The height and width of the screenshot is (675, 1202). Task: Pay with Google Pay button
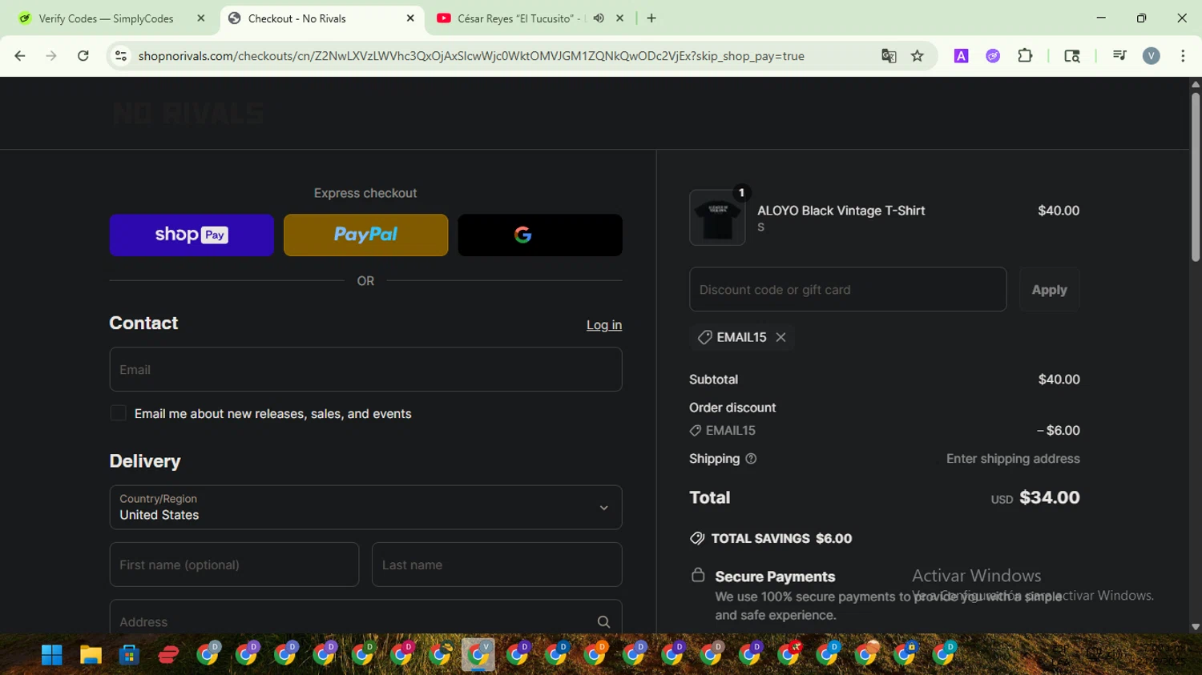[540, 235]
